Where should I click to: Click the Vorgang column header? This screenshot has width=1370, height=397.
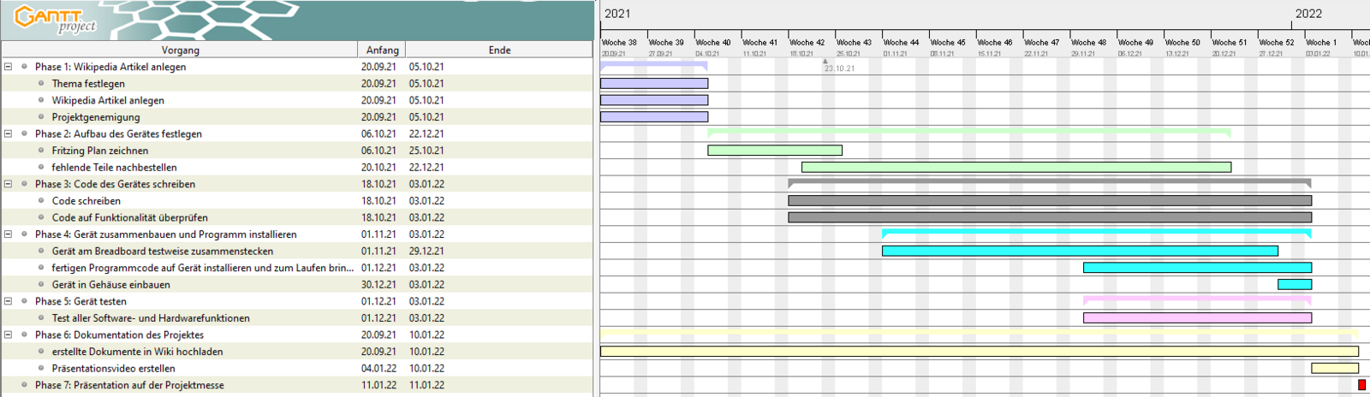coord(180,50)
